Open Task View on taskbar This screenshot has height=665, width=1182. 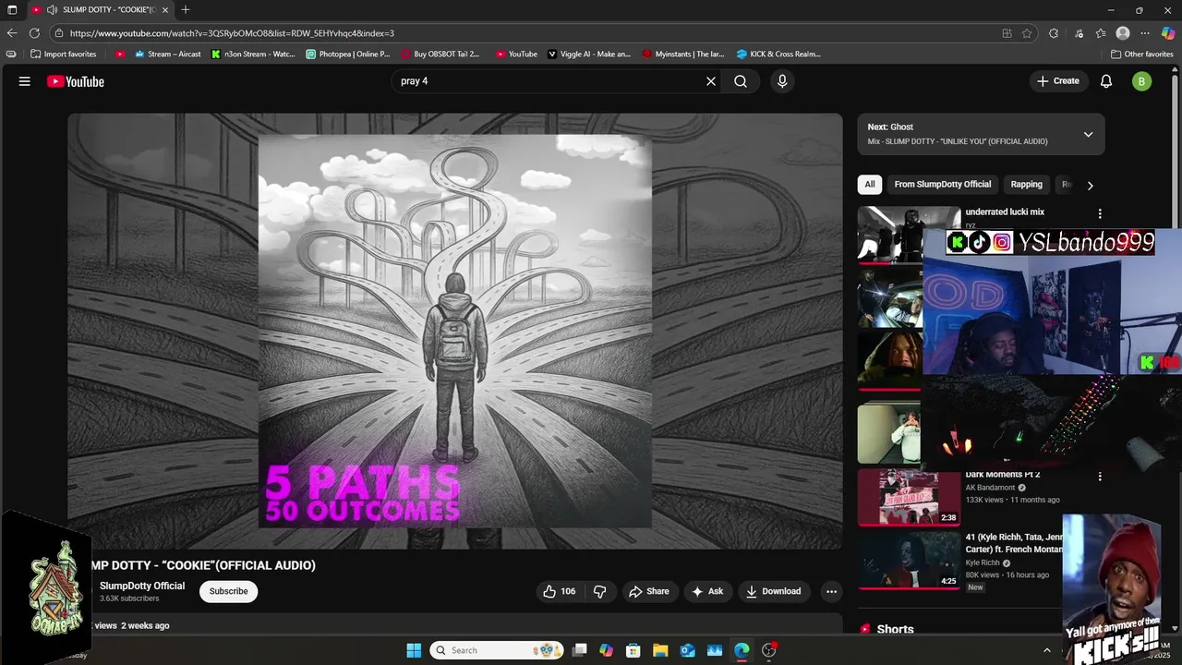pos(579,650)
